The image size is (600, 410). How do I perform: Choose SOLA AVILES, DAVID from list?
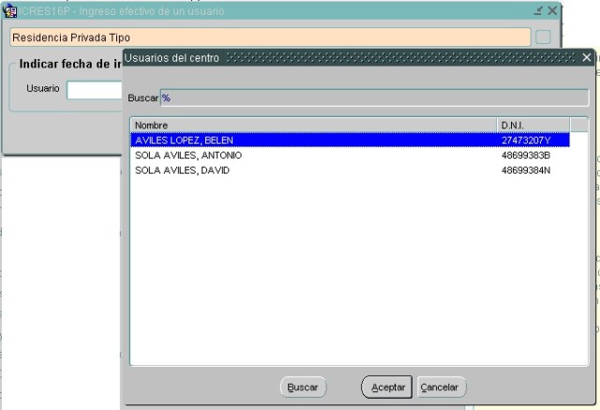click(x=313, y=171)
